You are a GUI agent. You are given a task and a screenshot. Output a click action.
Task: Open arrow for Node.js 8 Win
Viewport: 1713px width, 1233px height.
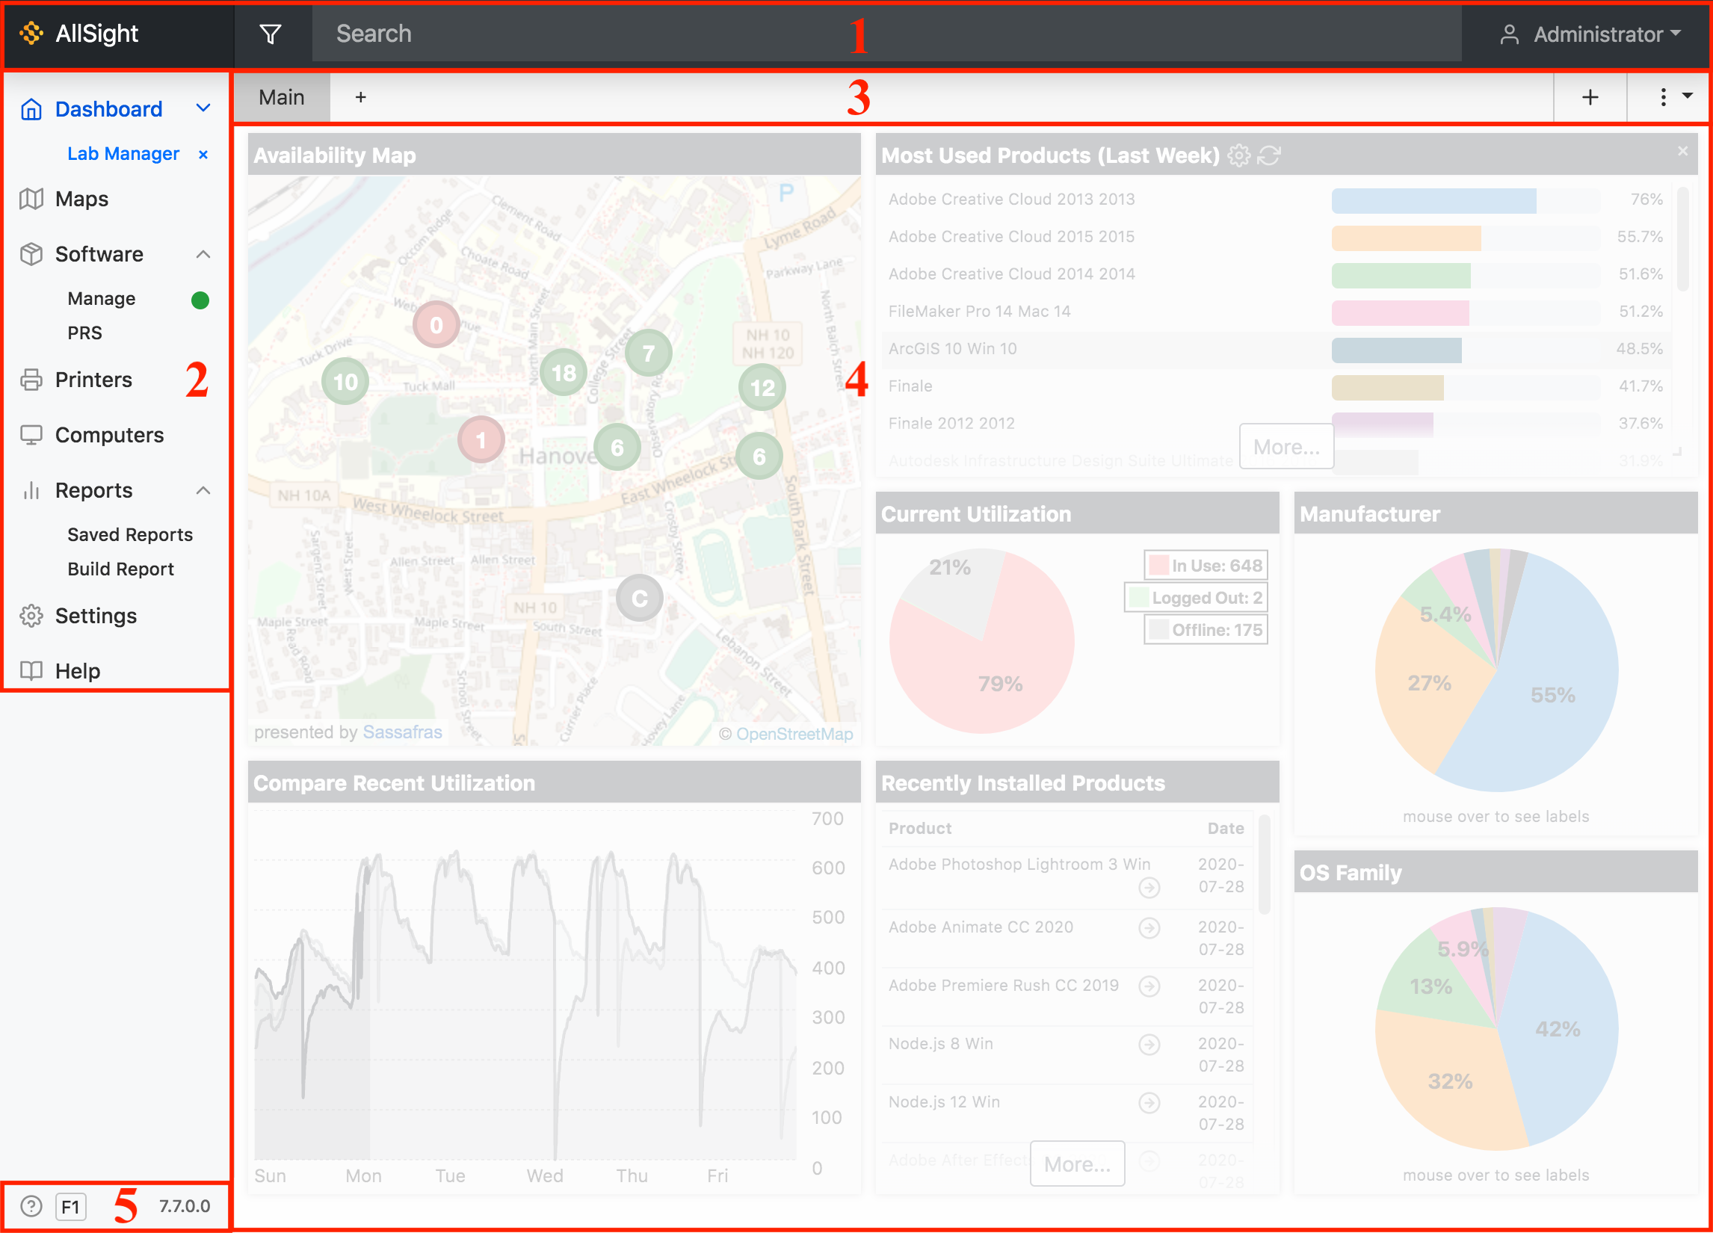(1149, 1044)
